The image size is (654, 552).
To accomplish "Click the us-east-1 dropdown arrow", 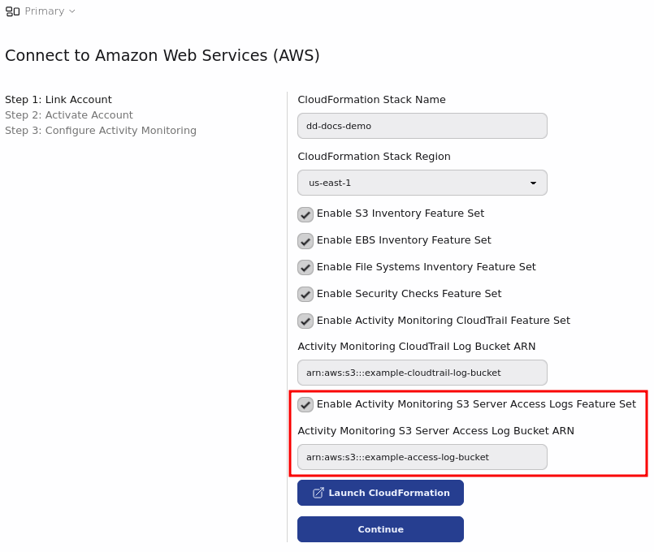I will coord(533,183).
